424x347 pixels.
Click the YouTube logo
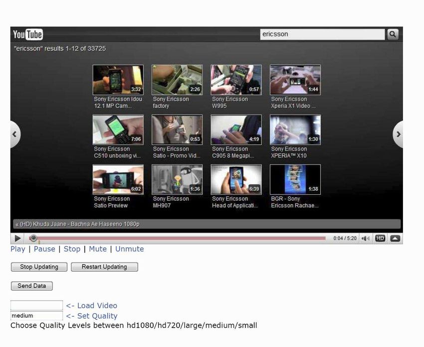[28, 34]
